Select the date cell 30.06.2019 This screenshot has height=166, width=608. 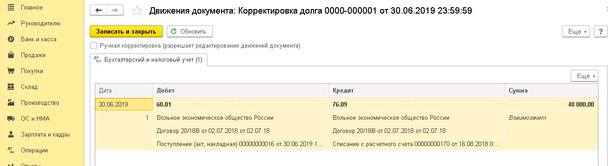[124, 104]
